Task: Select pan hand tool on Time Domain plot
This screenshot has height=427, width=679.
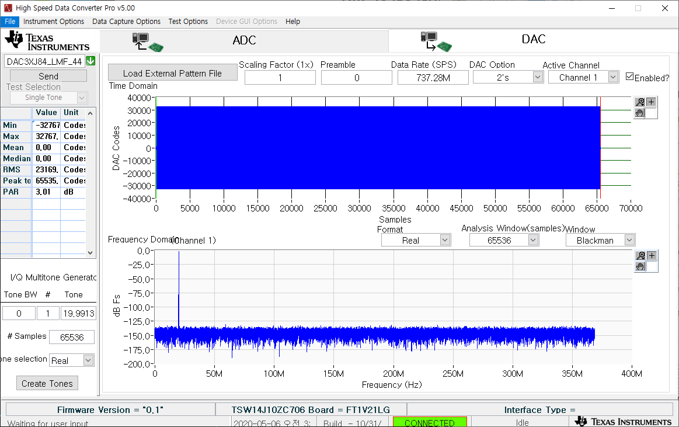Action: (x=640, y=113)
